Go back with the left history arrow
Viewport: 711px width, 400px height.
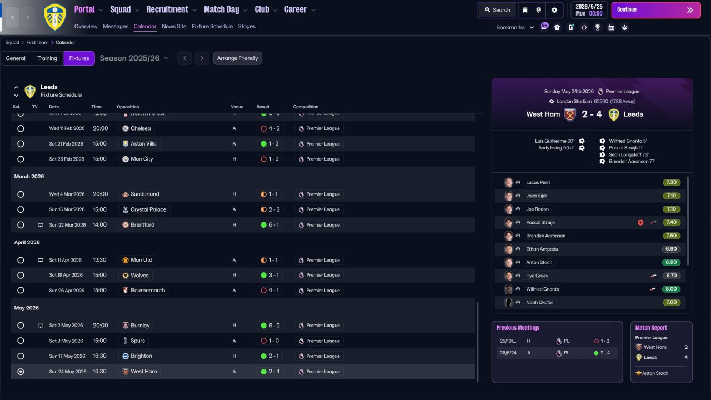[12, 17]
